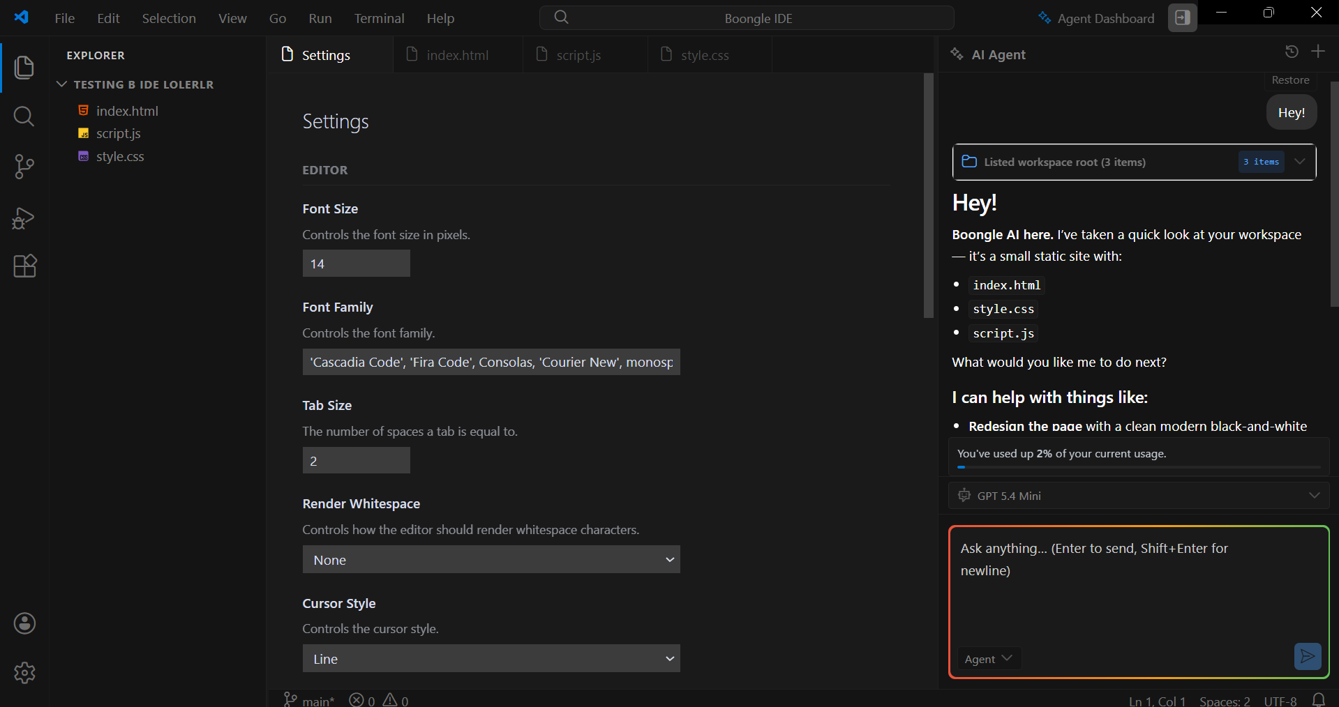
Task: Open the File menu
Action: coord(65,18)
